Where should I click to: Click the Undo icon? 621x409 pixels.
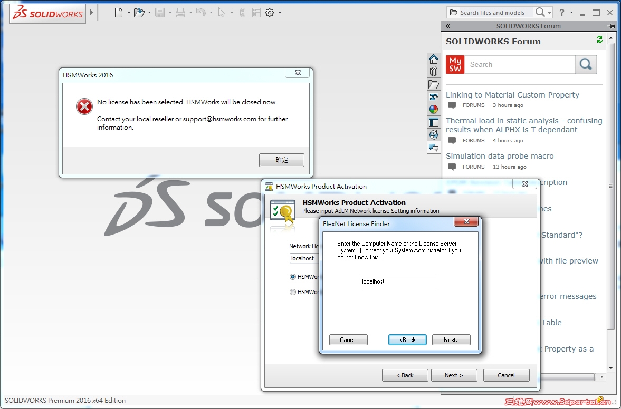[201, 13]
